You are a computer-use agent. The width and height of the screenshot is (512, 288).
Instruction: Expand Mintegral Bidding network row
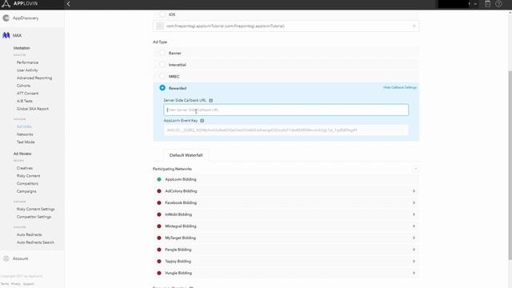[x=414, y=226]
